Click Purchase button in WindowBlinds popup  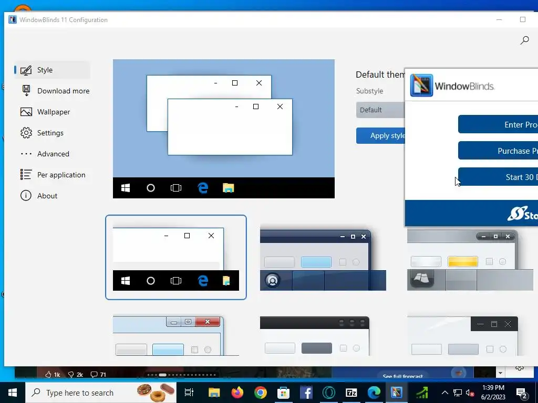pyautogui.click(x=498, y=151)
